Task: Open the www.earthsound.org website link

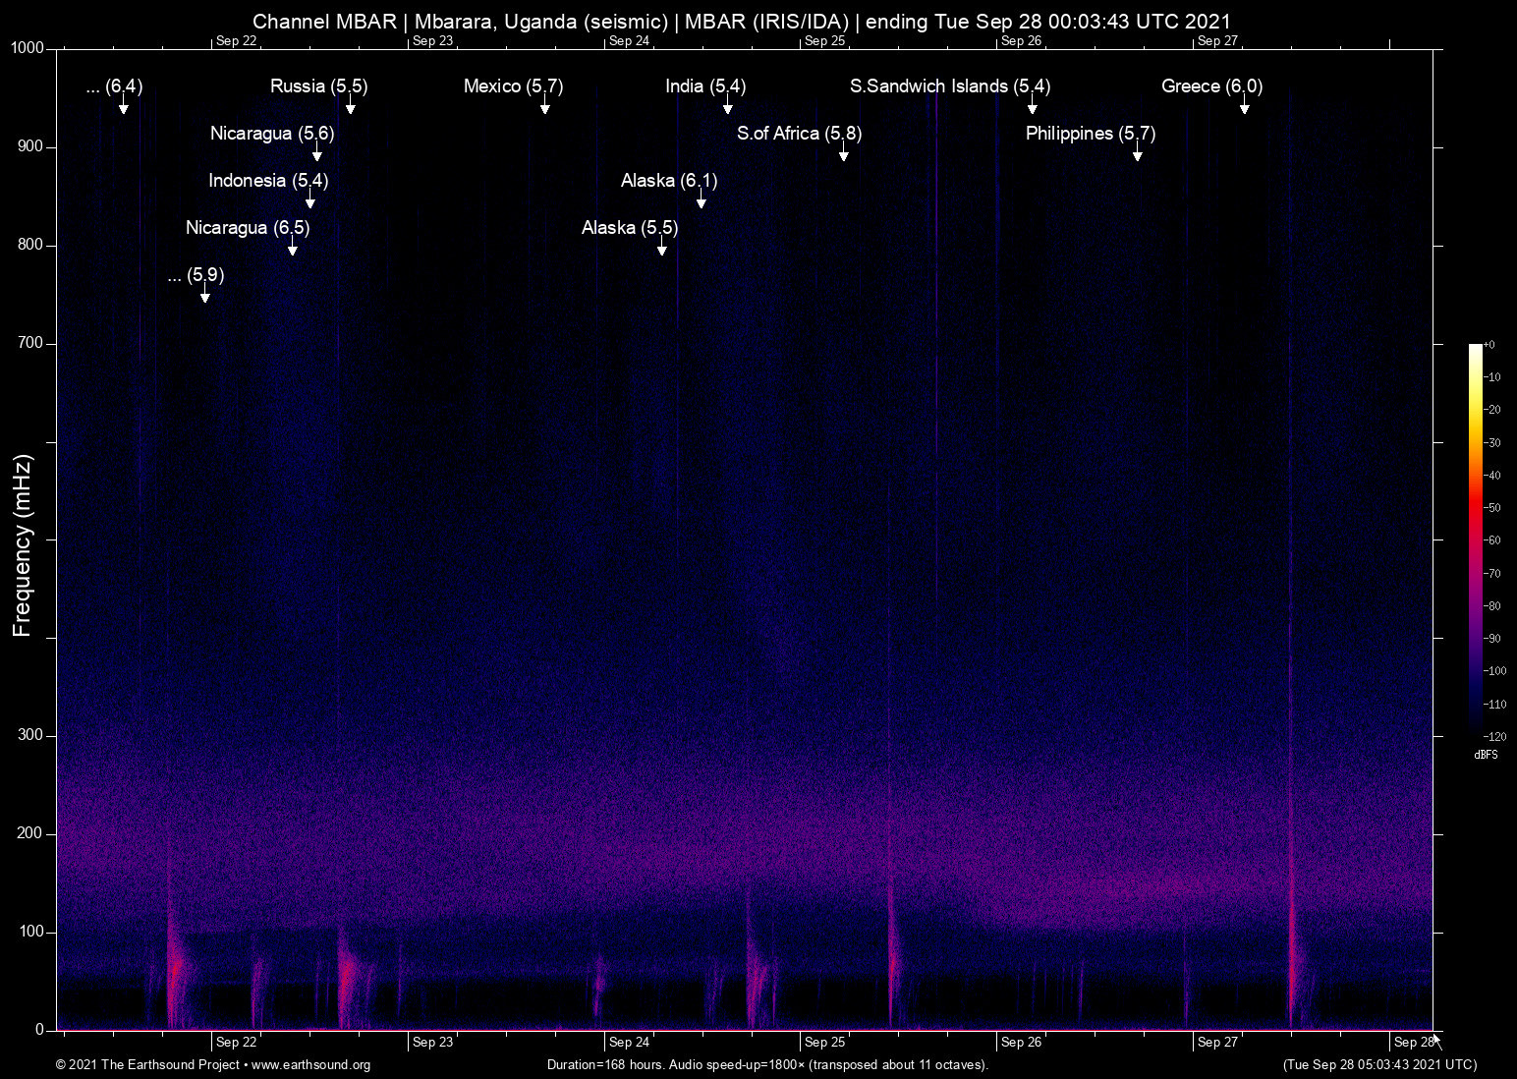Action: pos(311,1065)
